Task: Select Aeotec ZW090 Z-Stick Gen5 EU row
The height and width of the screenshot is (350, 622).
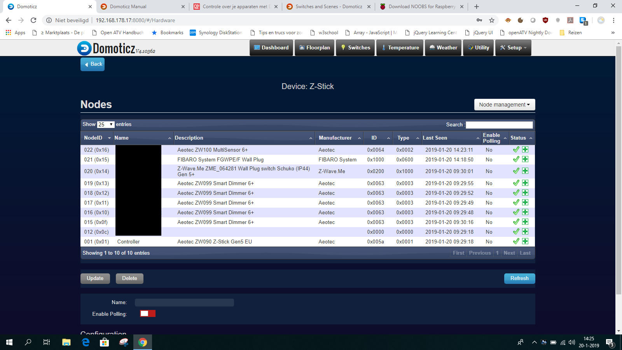Action: tap(308, 241)
